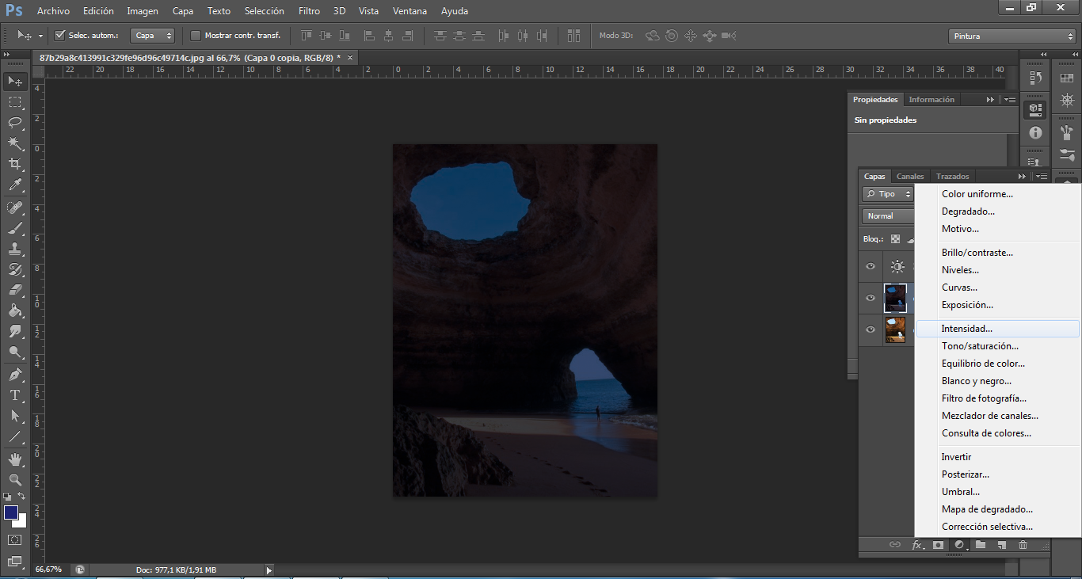
Task: Hide the brightness adjustment layer
Action: point(871,266)
